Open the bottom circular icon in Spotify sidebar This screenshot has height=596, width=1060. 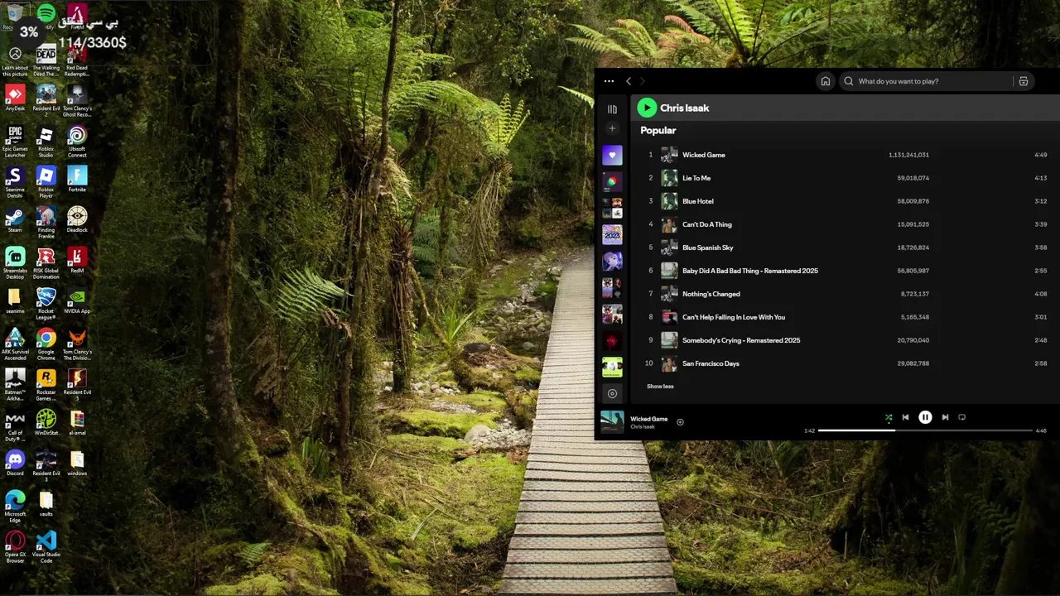(x=612, y=394)
